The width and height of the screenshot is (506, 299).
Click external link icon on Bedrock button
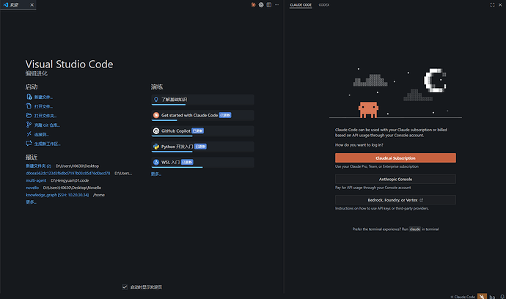click(x=422, y=200)
